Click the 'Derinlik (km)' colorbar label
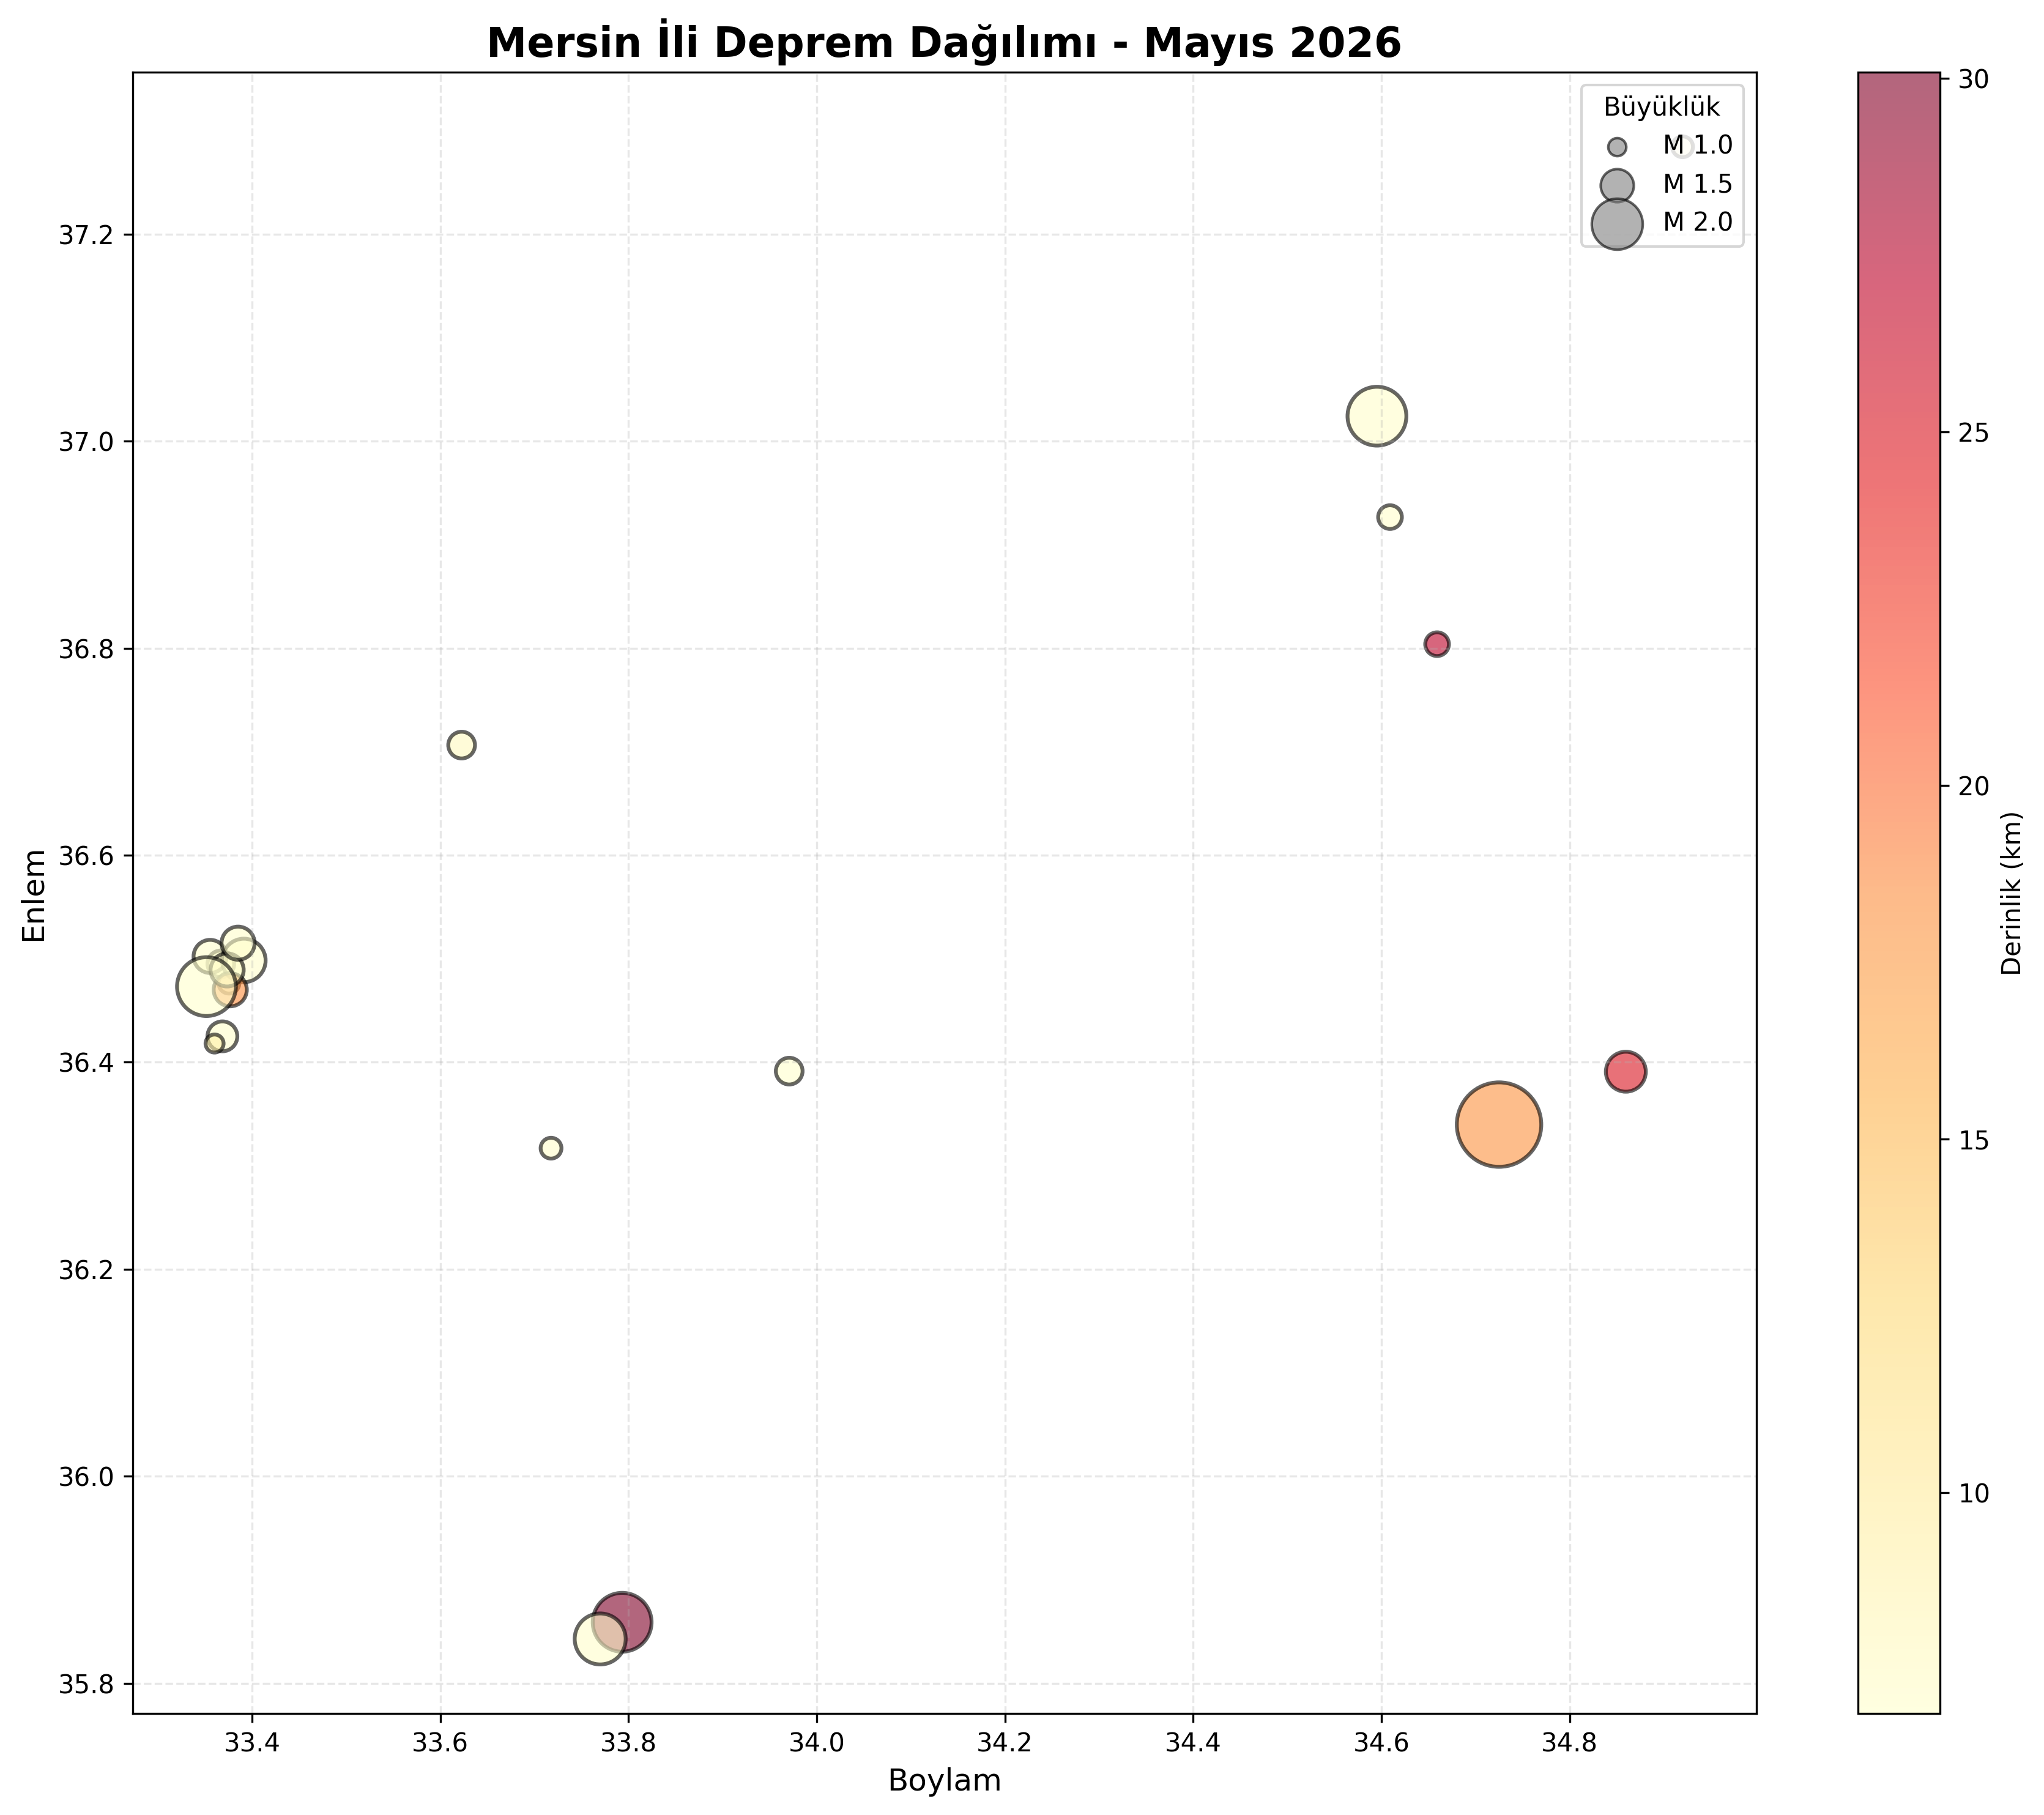This screenshot has width=2044, height=1815. point(2012,893)
